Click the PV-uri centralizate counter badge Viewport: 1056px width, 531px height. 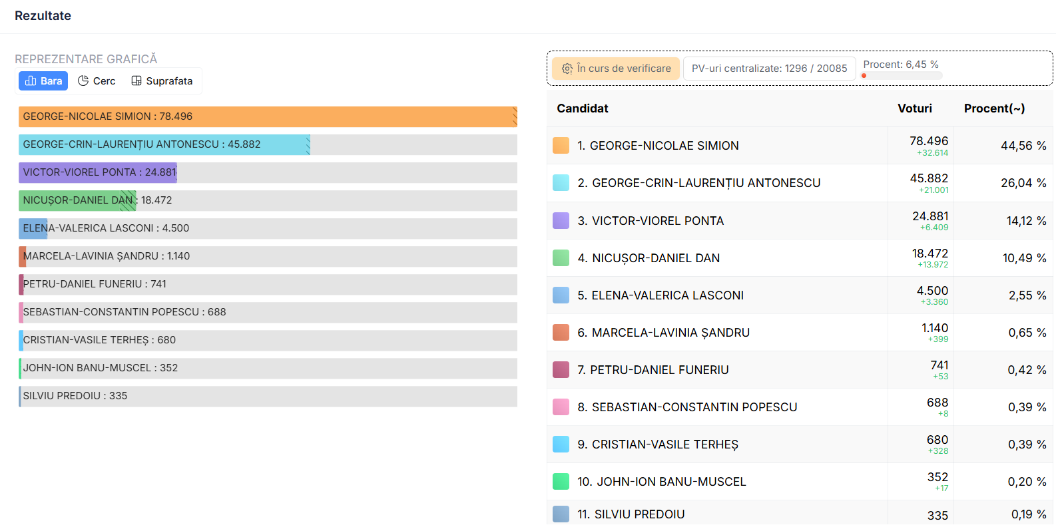769,69
